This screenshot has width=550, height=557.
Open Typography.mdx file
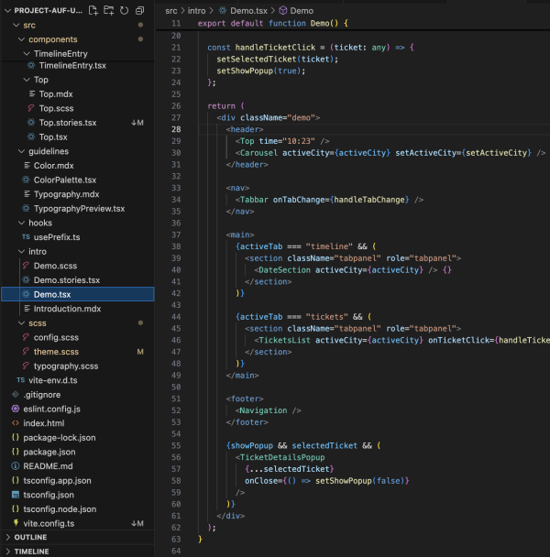click(x=67, y=194)
